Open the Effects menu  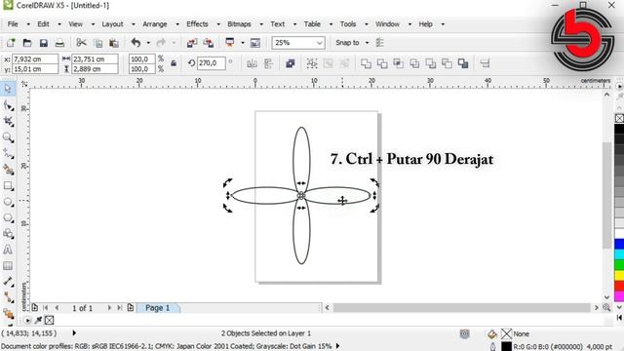(197, 23)
